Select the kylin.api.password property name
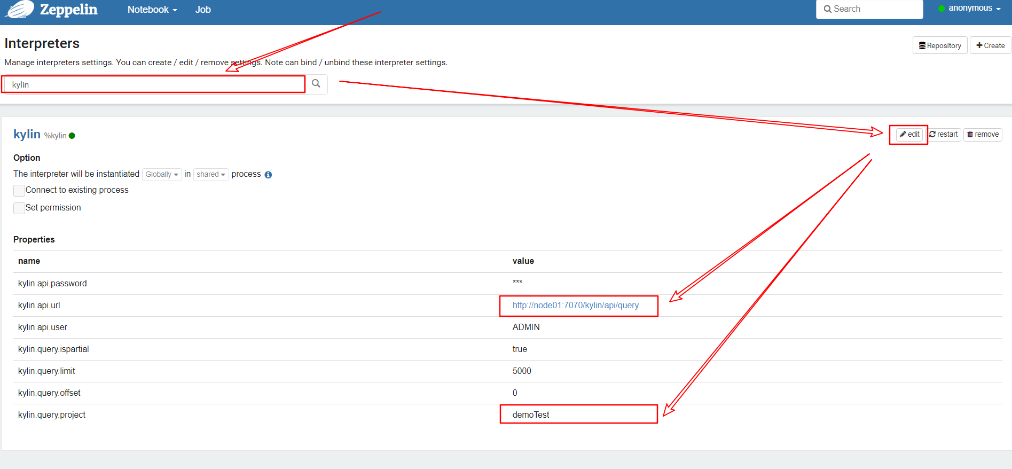 (x=52, y=284)
